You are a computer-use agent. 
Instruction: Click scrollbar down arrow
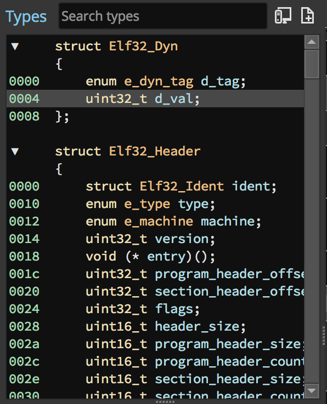coord(312,391)
